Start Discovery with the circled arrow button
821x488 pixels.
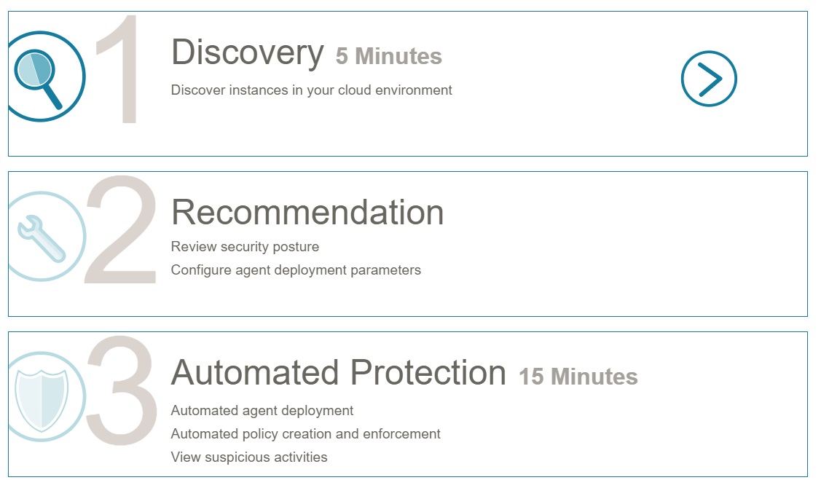pos(709,79)
